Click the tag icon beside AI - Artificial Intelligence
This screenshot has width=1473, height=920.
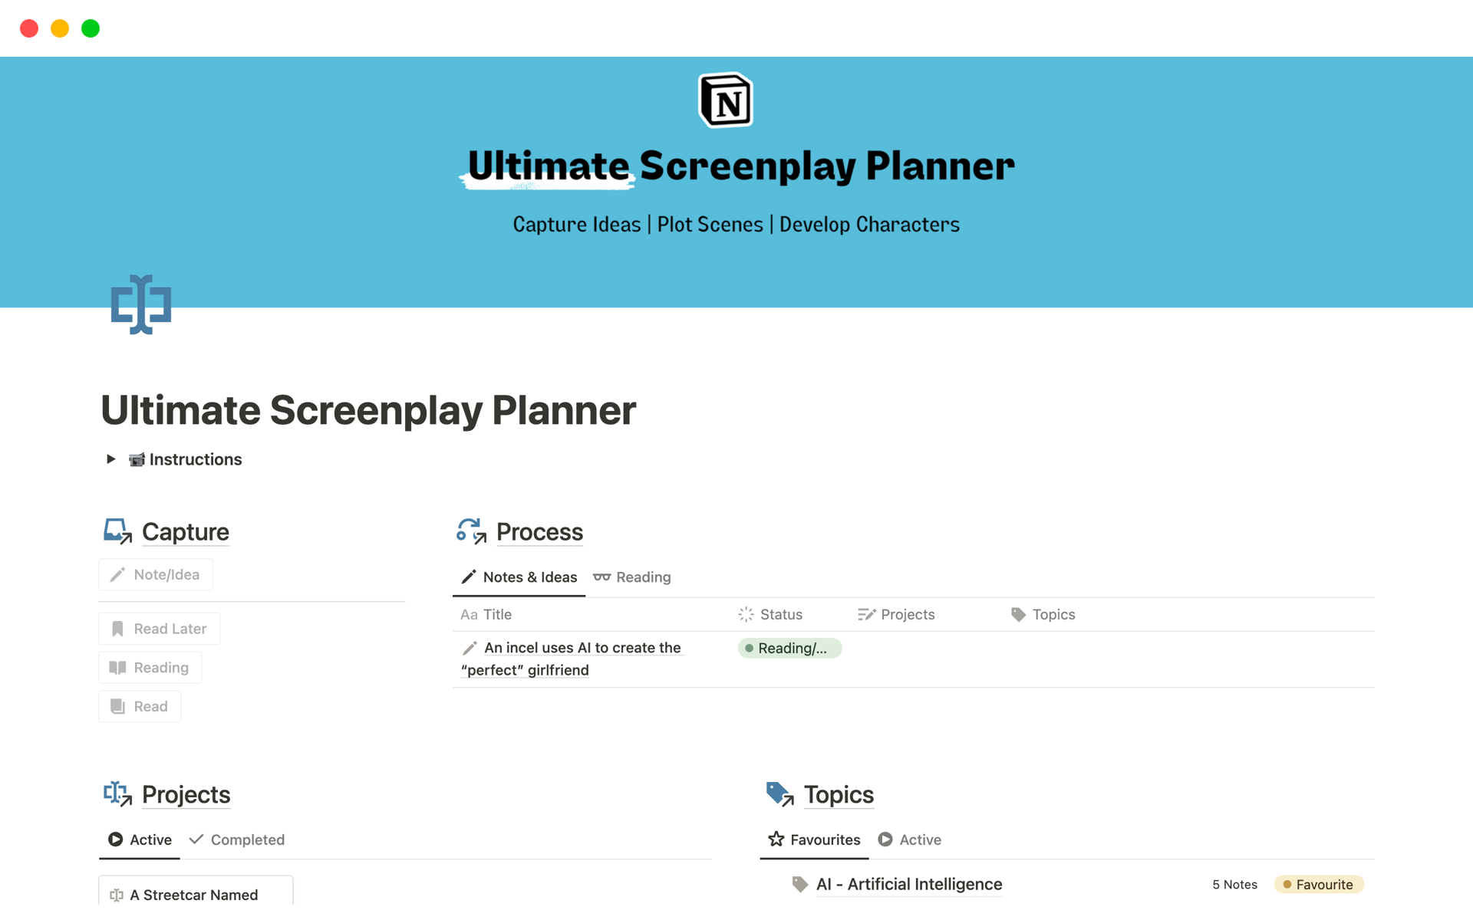tap(800, 884)
